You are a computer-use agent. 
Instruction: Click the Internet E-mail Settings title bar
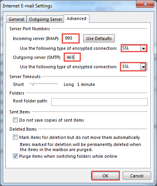point(68,6)
